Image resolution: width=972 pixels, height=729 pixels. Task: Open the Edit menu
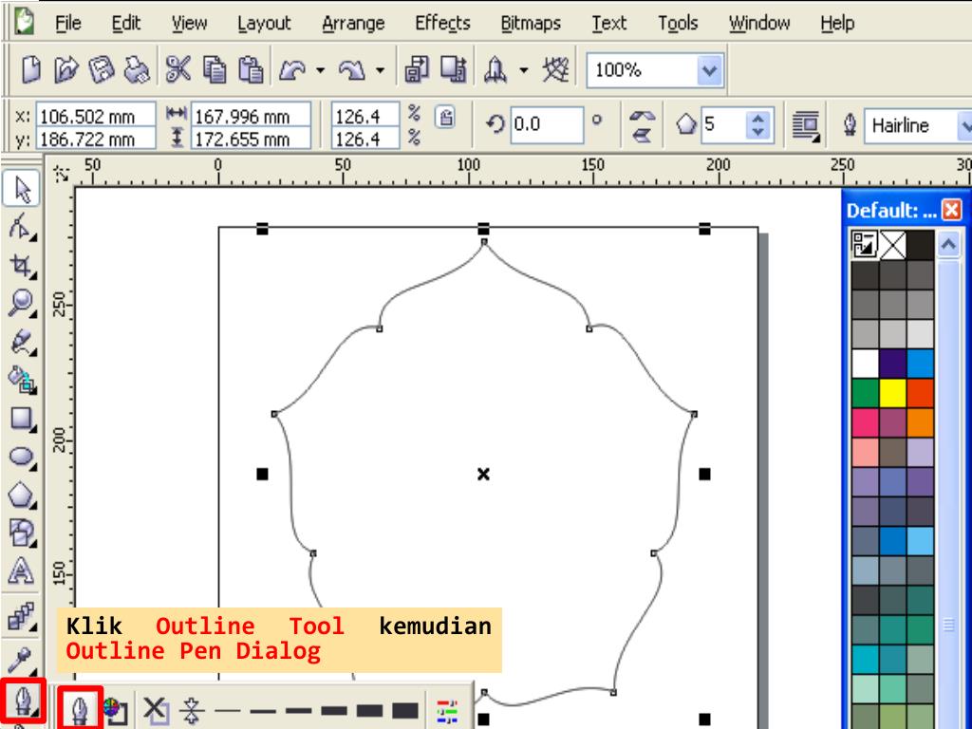126,24
